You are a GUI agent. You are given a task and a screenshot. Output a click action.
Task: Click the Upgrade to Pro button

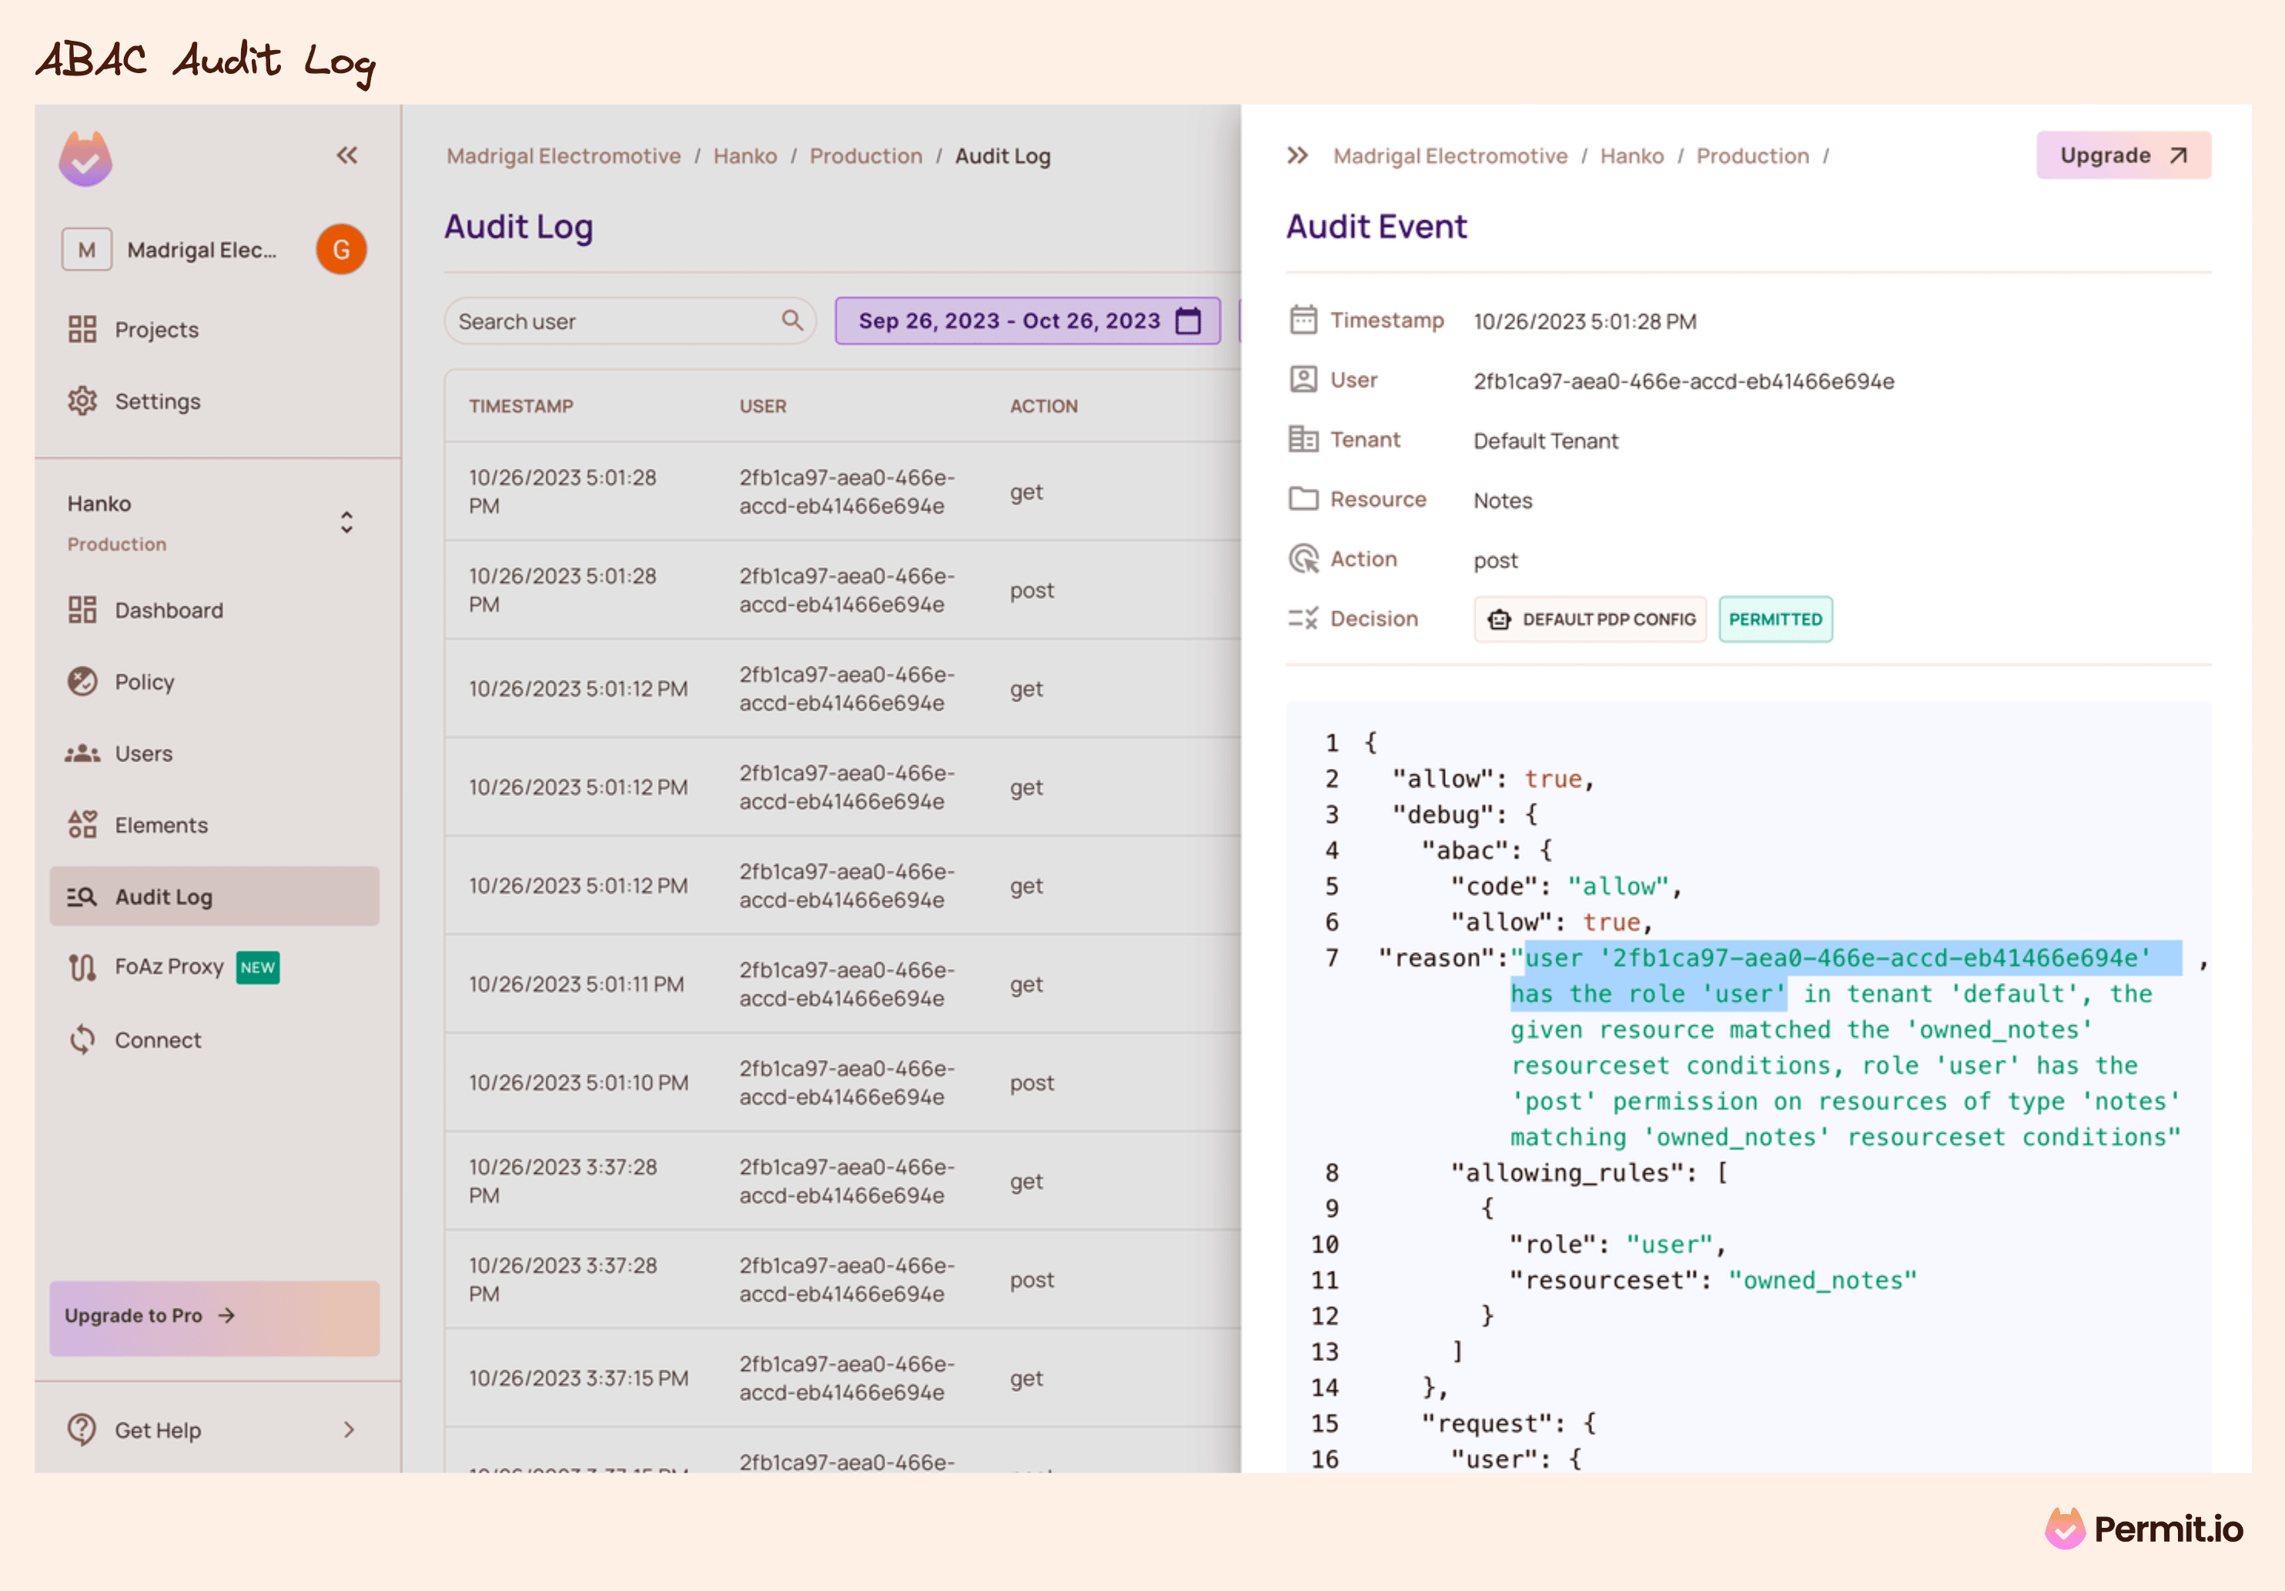pos(214,1316)
